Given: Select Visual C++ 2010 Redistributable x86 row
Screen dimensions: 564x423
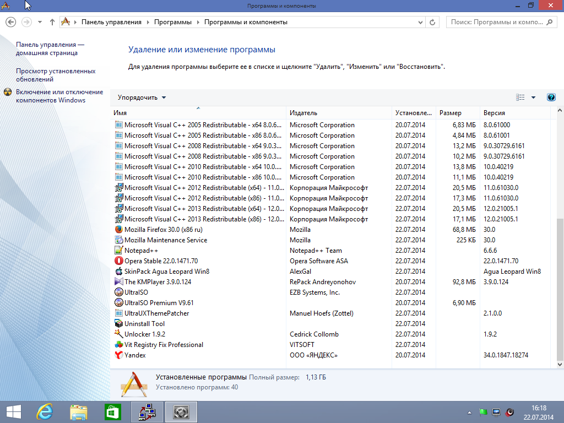Looking at the screenshot, I should coord(330,177).
